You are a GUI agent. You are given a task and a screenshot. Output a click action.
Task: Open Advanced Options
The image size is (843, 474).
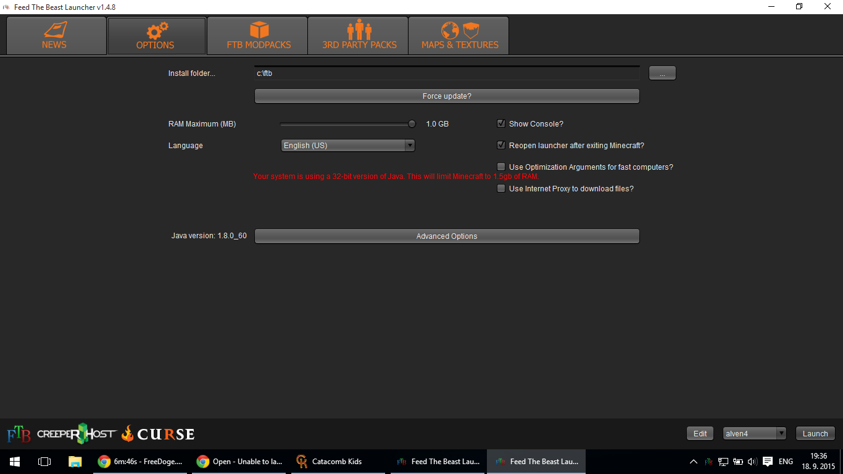(x=447, y=236)
